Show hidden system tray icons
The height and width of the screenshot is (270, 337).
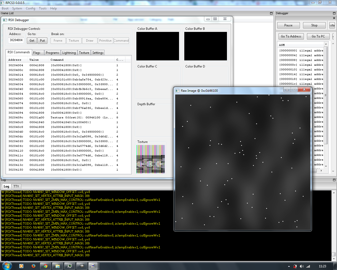[x=289, y=266]
